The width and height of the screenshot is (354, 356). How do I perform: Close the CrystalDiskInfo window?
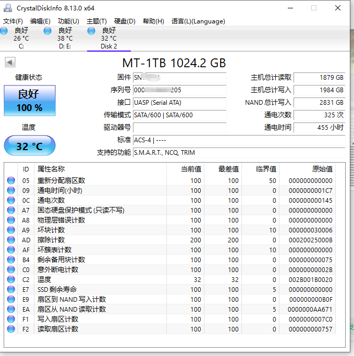[338, 8]
